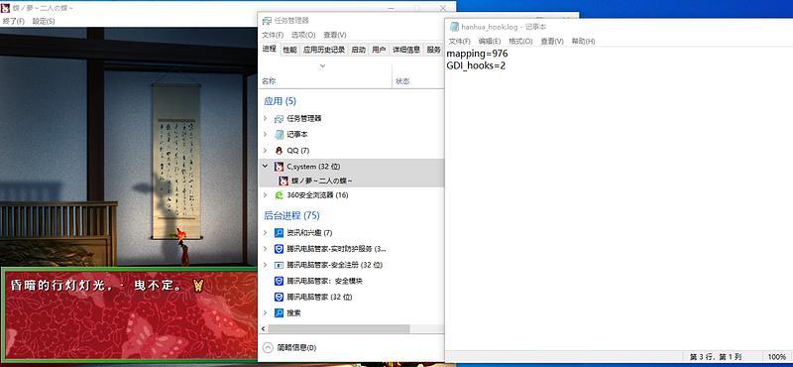Screen dimensions: 793x367
Task: Click the 应用 (5) section heading
Action: coord(280,101)
